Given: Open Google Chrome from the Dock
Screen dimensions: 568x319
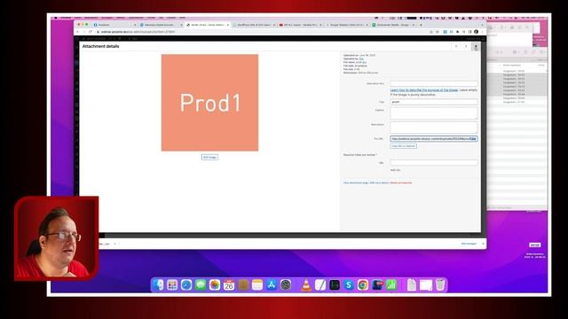Looking at the screenshot, I should coord(363,285).
